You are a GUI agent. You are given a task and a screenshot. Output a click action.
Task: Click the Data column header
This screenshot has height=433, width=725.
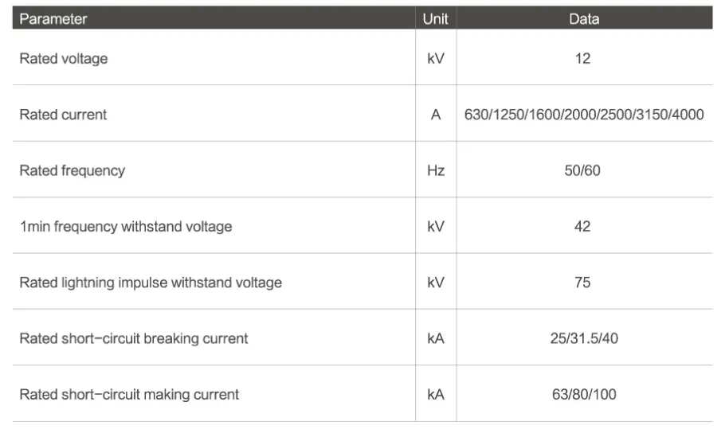point(583,18)
